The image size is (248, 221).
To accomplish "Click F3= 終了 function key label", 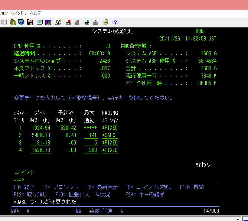I will [x=24, y=187].
